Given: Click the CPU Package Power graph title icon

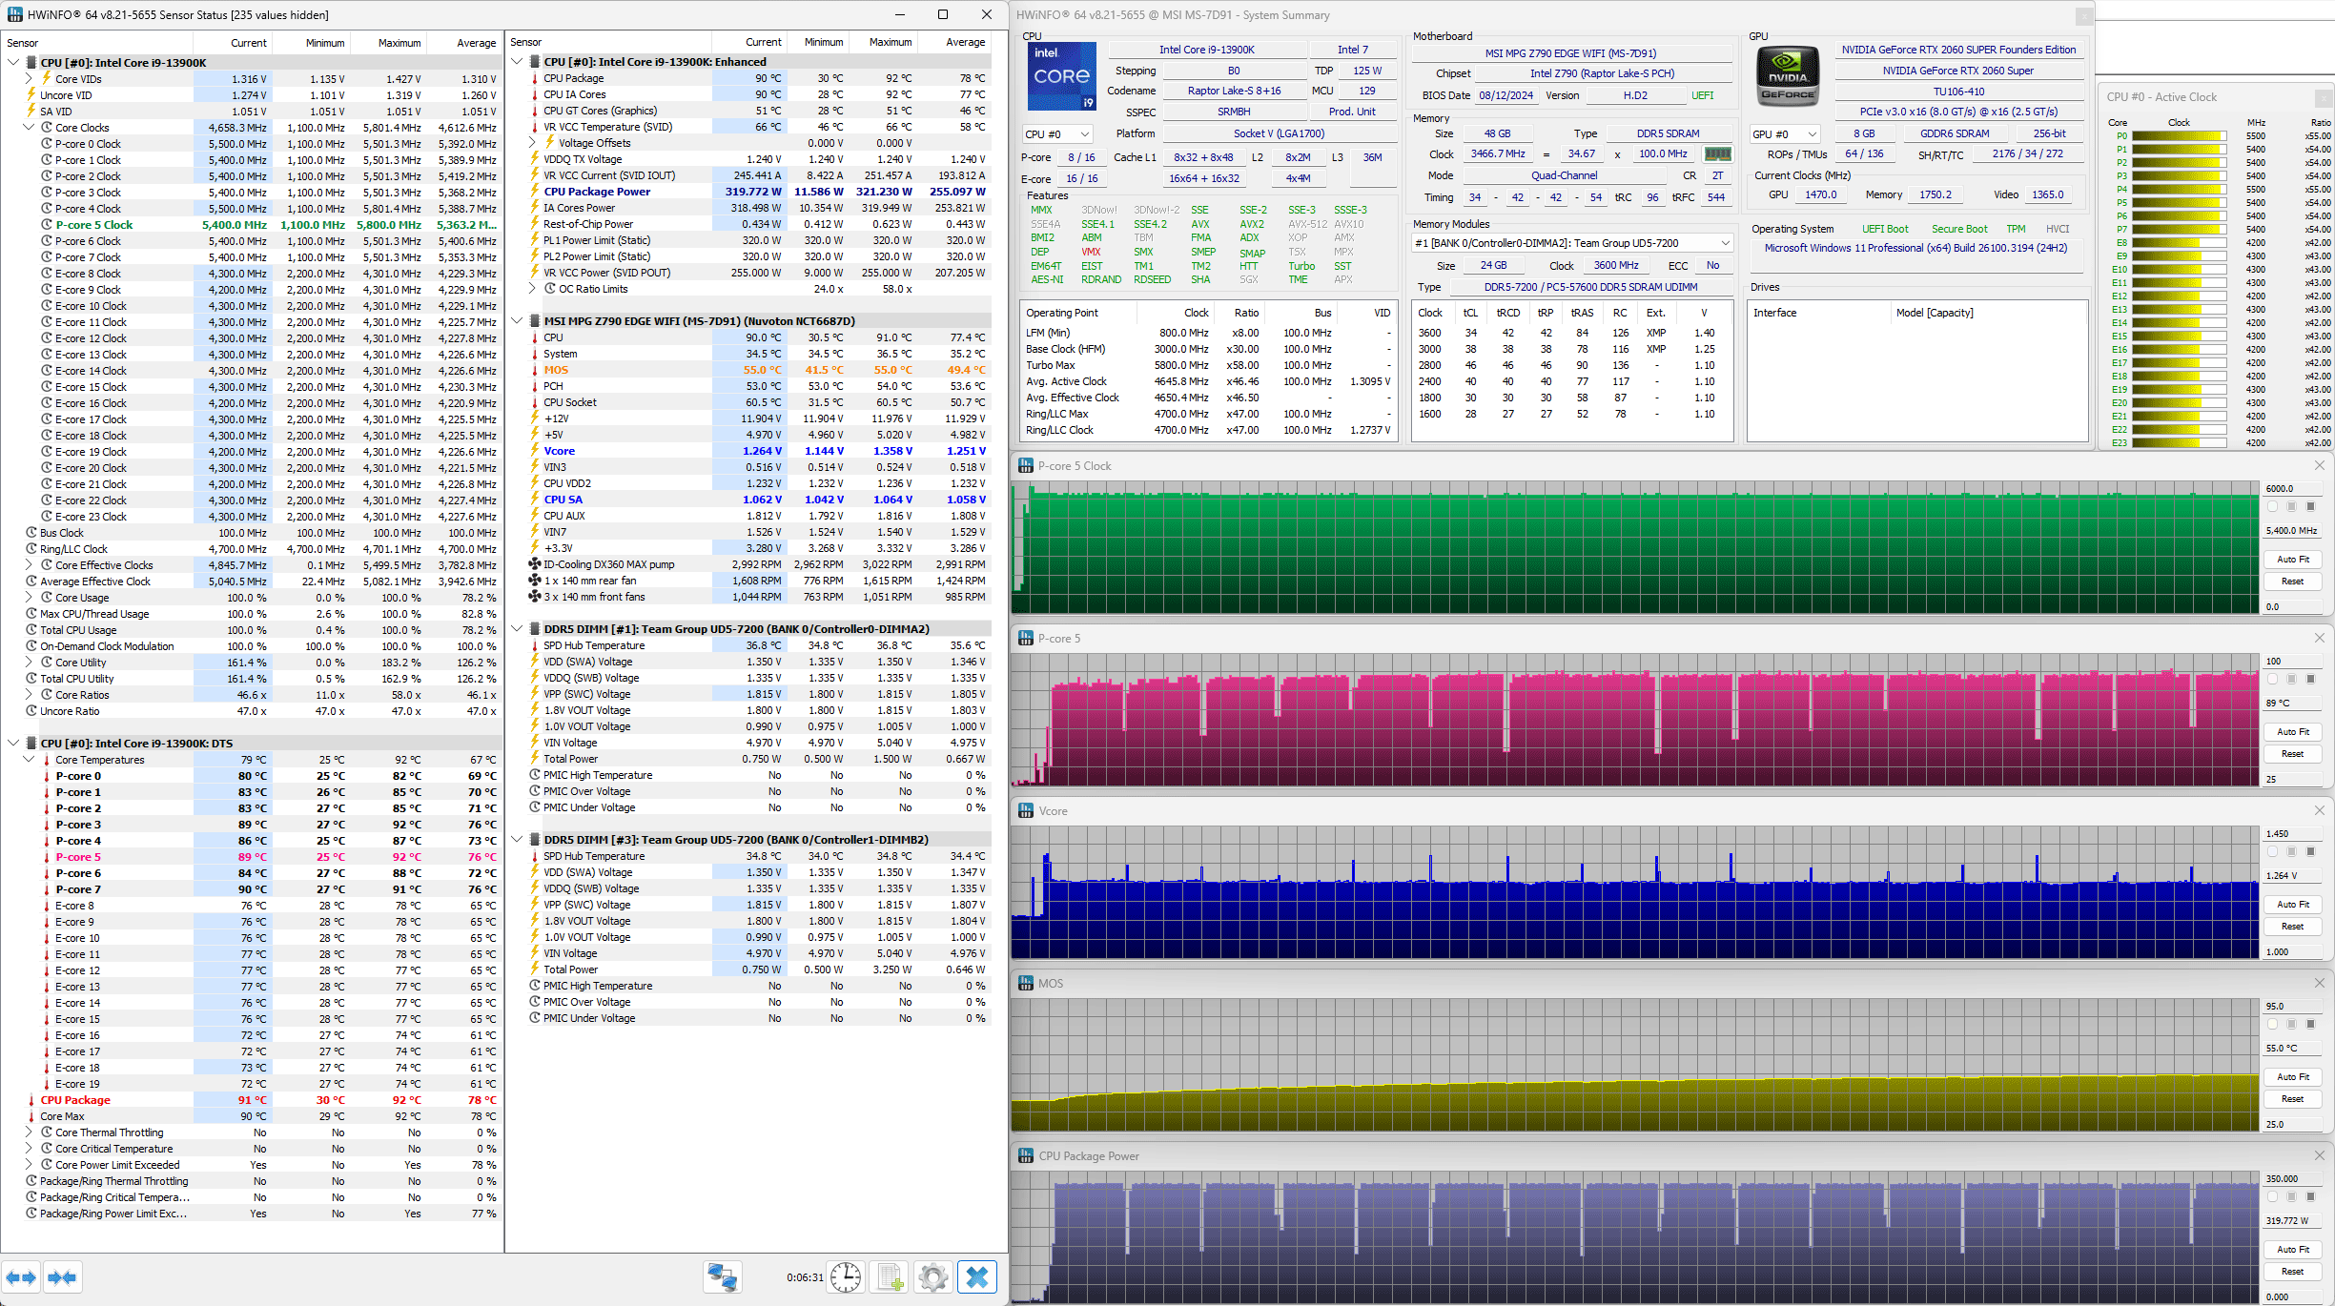Looking at the screenshot, I should [1026, 1155].
